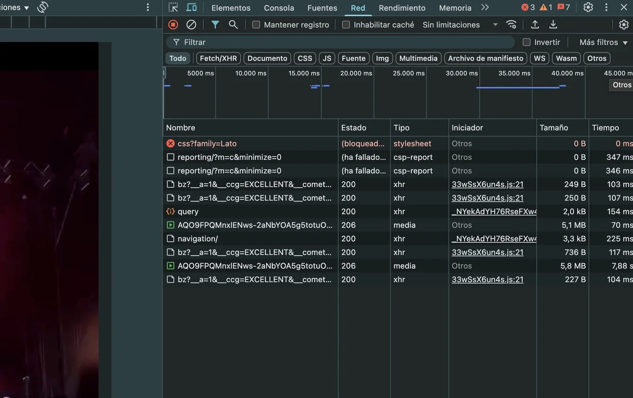633x398 pixels.
Task: Click media icon of 5,8 MB request
Action: point(171,266)
